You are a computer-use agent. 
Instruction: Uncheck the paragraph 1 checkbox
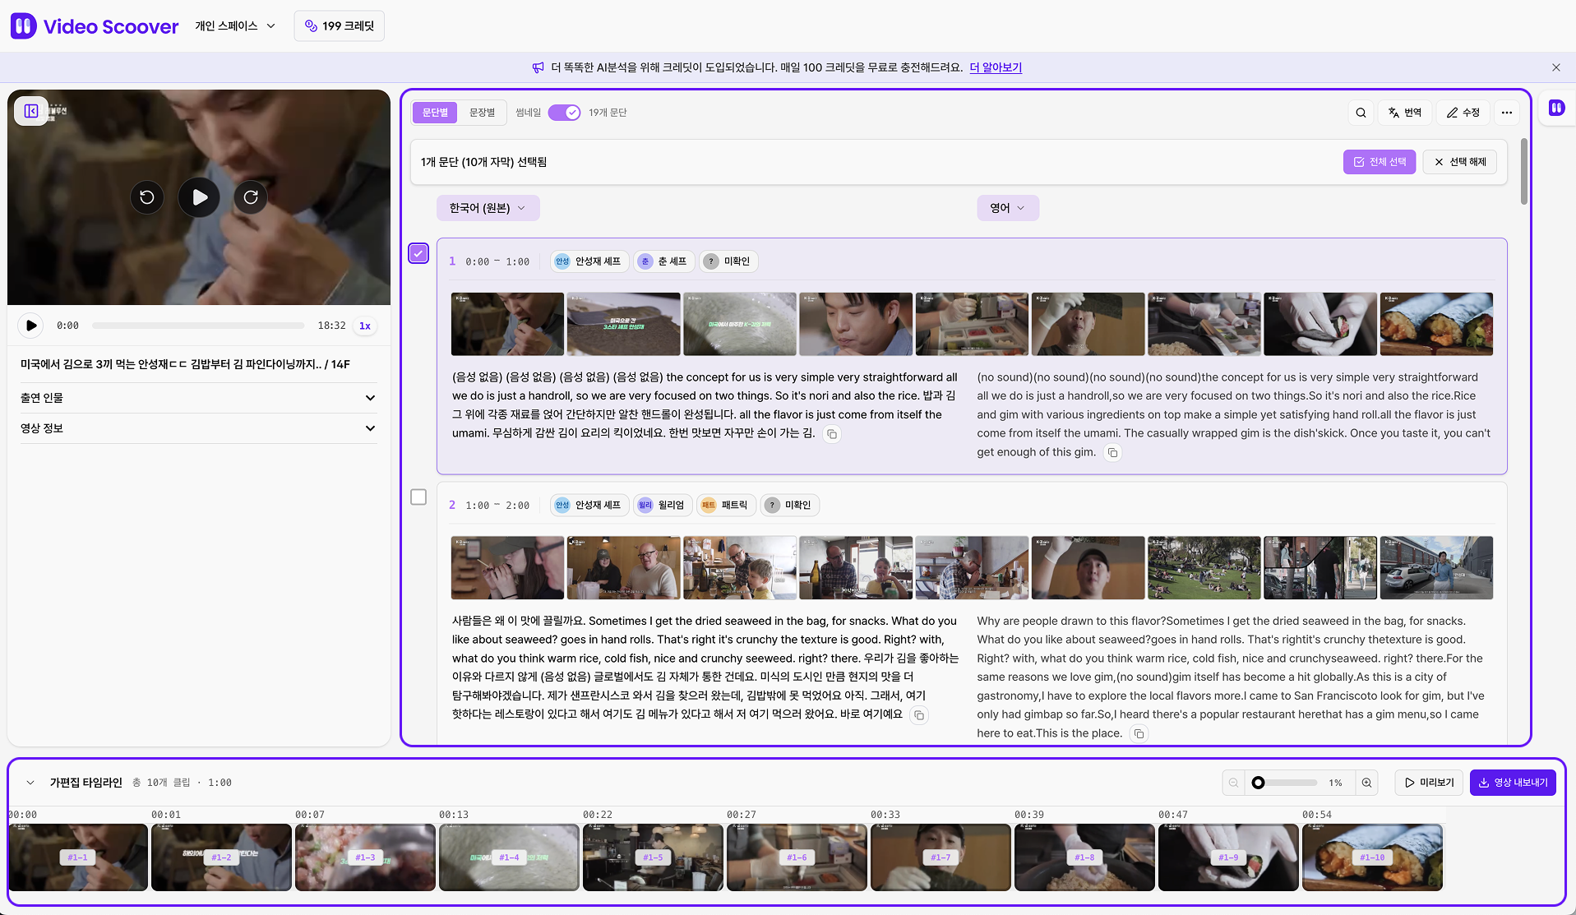(418, 253)
